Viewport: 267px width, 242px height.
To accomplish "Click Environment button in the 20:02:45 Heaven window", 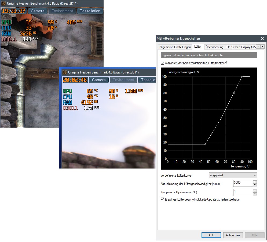I will pyautogui.click(x=123, y=80).
